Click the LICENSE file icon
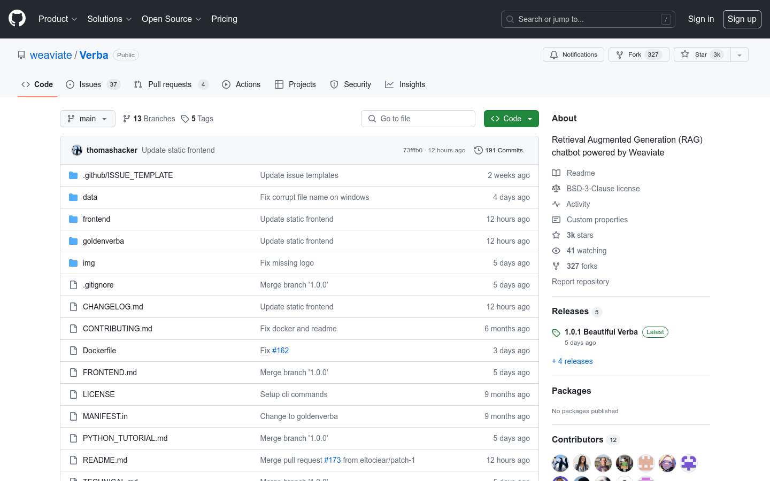This screenshot has height=481, width=770. click(x=73, y=394)
